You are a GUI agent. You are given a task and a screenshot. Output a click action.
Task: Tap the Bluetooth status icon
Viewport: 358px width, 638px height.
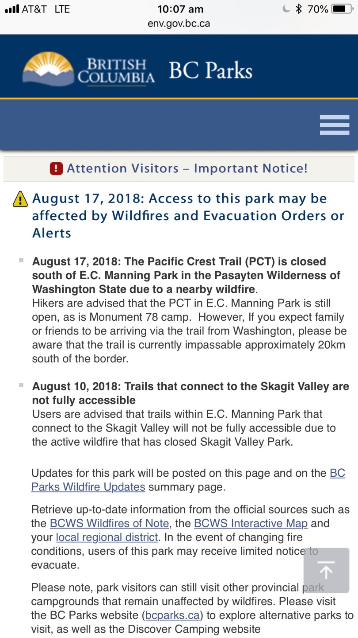click(298, 9)
